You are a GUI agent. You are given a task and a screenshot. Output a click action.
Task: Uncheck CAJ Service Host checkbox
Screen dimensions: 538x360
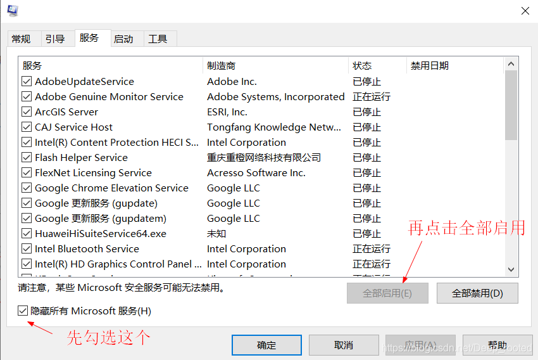click(x=27, y=127)
